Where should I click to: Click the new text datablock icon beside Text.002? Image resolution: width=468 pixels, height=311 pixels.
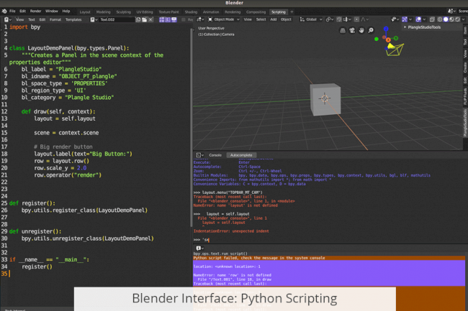coord(138,19)
